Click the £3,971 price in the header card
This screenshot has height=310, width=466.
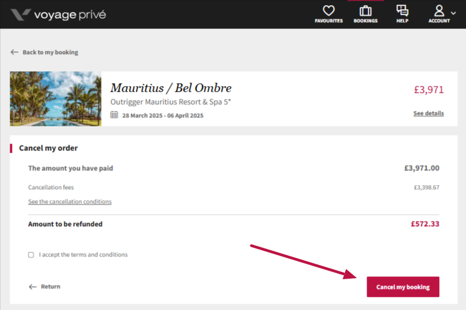tap(428, 89)
